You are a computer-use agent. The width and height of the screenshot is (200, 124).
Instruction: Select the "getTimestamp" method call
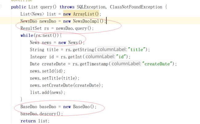pyautogui.click(x=94, y=64)
